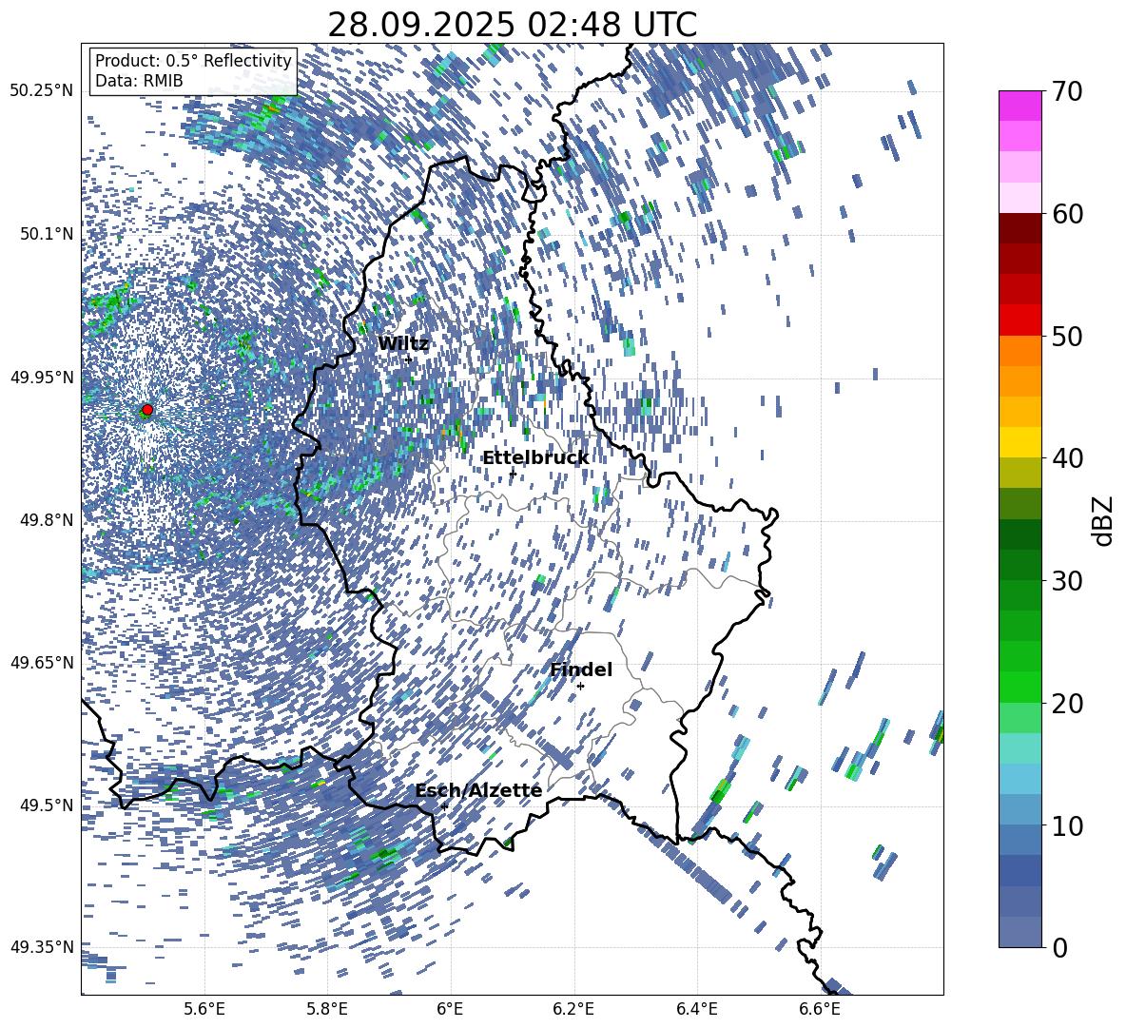Click the Findel station label

click(x=581, y=669)
